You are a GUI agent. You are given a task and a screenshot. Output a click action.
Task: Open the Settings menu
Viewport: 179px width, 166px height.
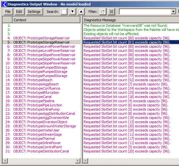34,12
